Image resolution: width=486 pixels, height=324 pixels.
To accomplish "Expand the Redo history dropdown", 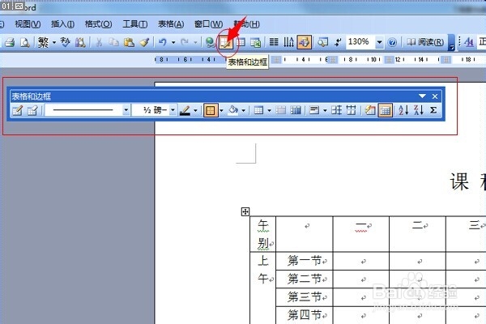I will click(195, 42).
